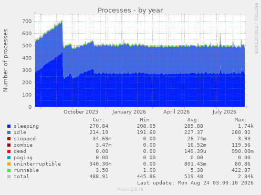The image size is (261, 195).
Task: Click the idle legend color swatch
Action: coord(9,132)
